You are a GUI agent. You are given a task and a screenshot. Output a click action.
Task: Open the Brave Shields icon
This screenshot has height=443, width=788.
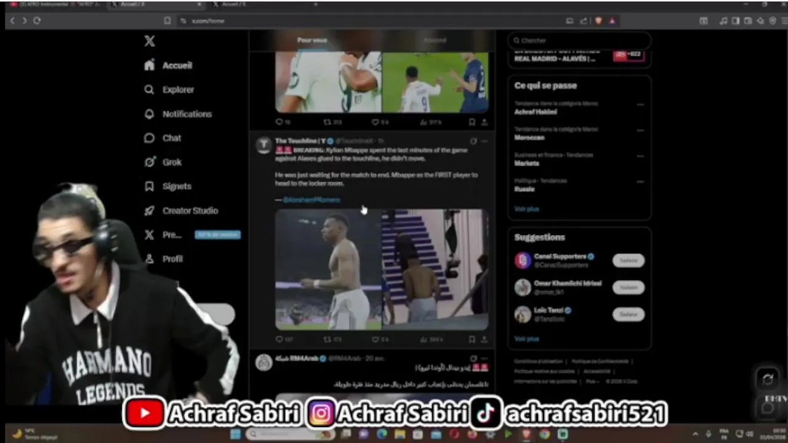pos(598,21)
